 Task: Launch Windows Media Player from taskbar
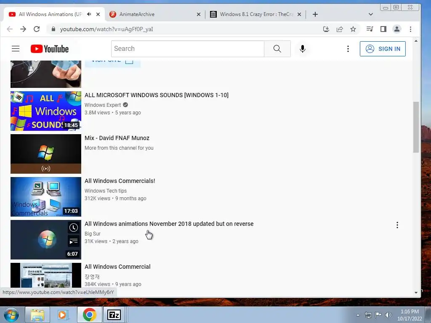pyautogui.click(x=63, y=315)
